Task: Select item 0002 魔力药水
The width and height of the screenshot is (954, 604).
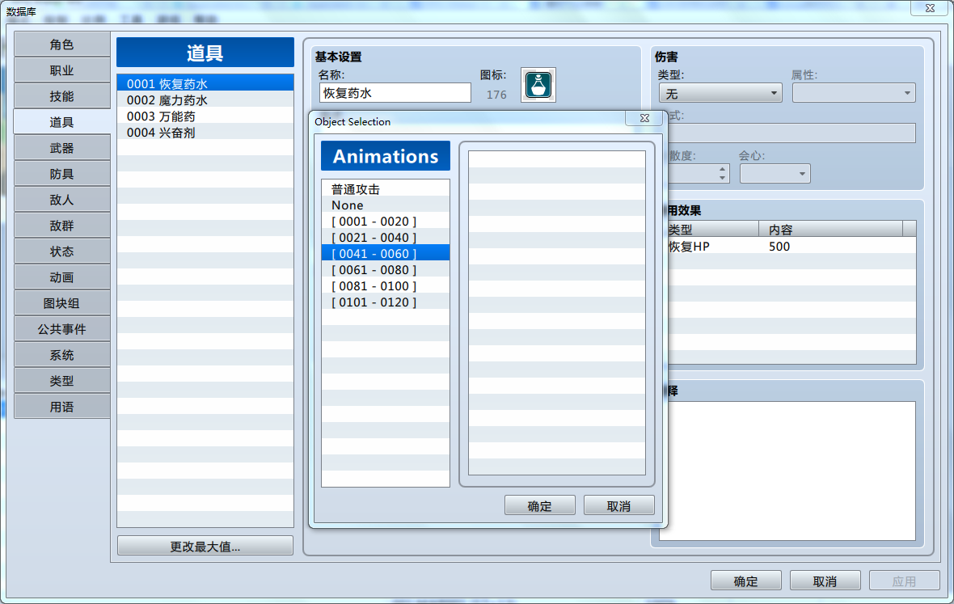Action: pos(205,99)
